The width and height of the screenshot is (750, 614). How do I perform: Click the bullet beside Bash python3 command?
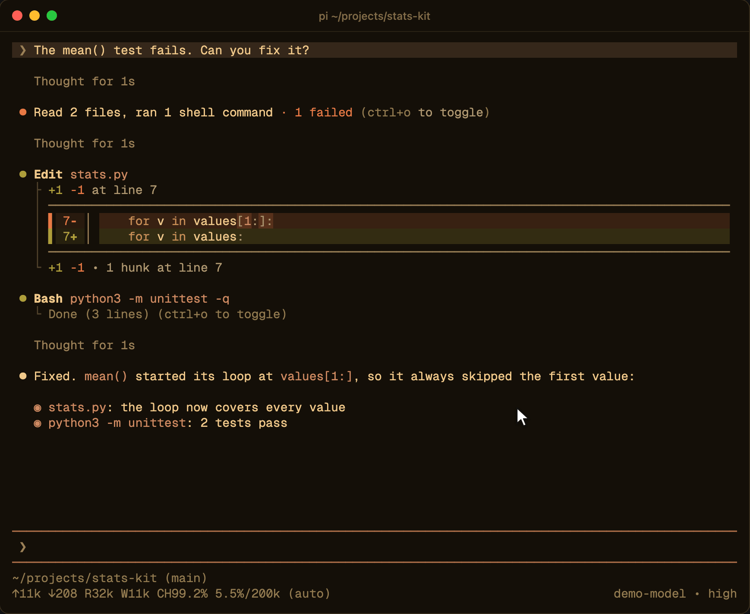[x=23, y=299]
